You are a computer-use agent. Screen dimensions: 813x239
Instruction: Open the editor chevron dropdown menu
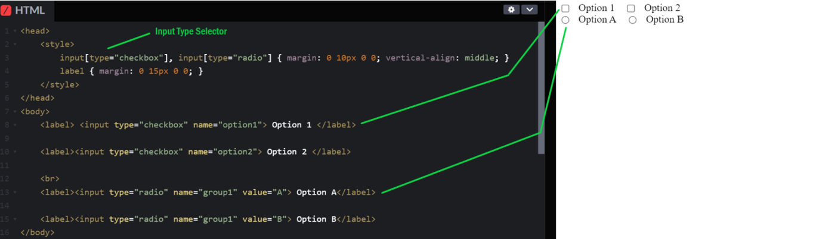[x=530, y=10]
